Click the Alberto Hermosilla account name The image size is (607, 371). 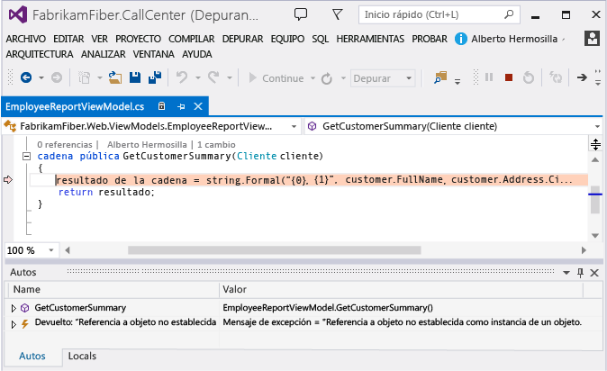(514, 39)
